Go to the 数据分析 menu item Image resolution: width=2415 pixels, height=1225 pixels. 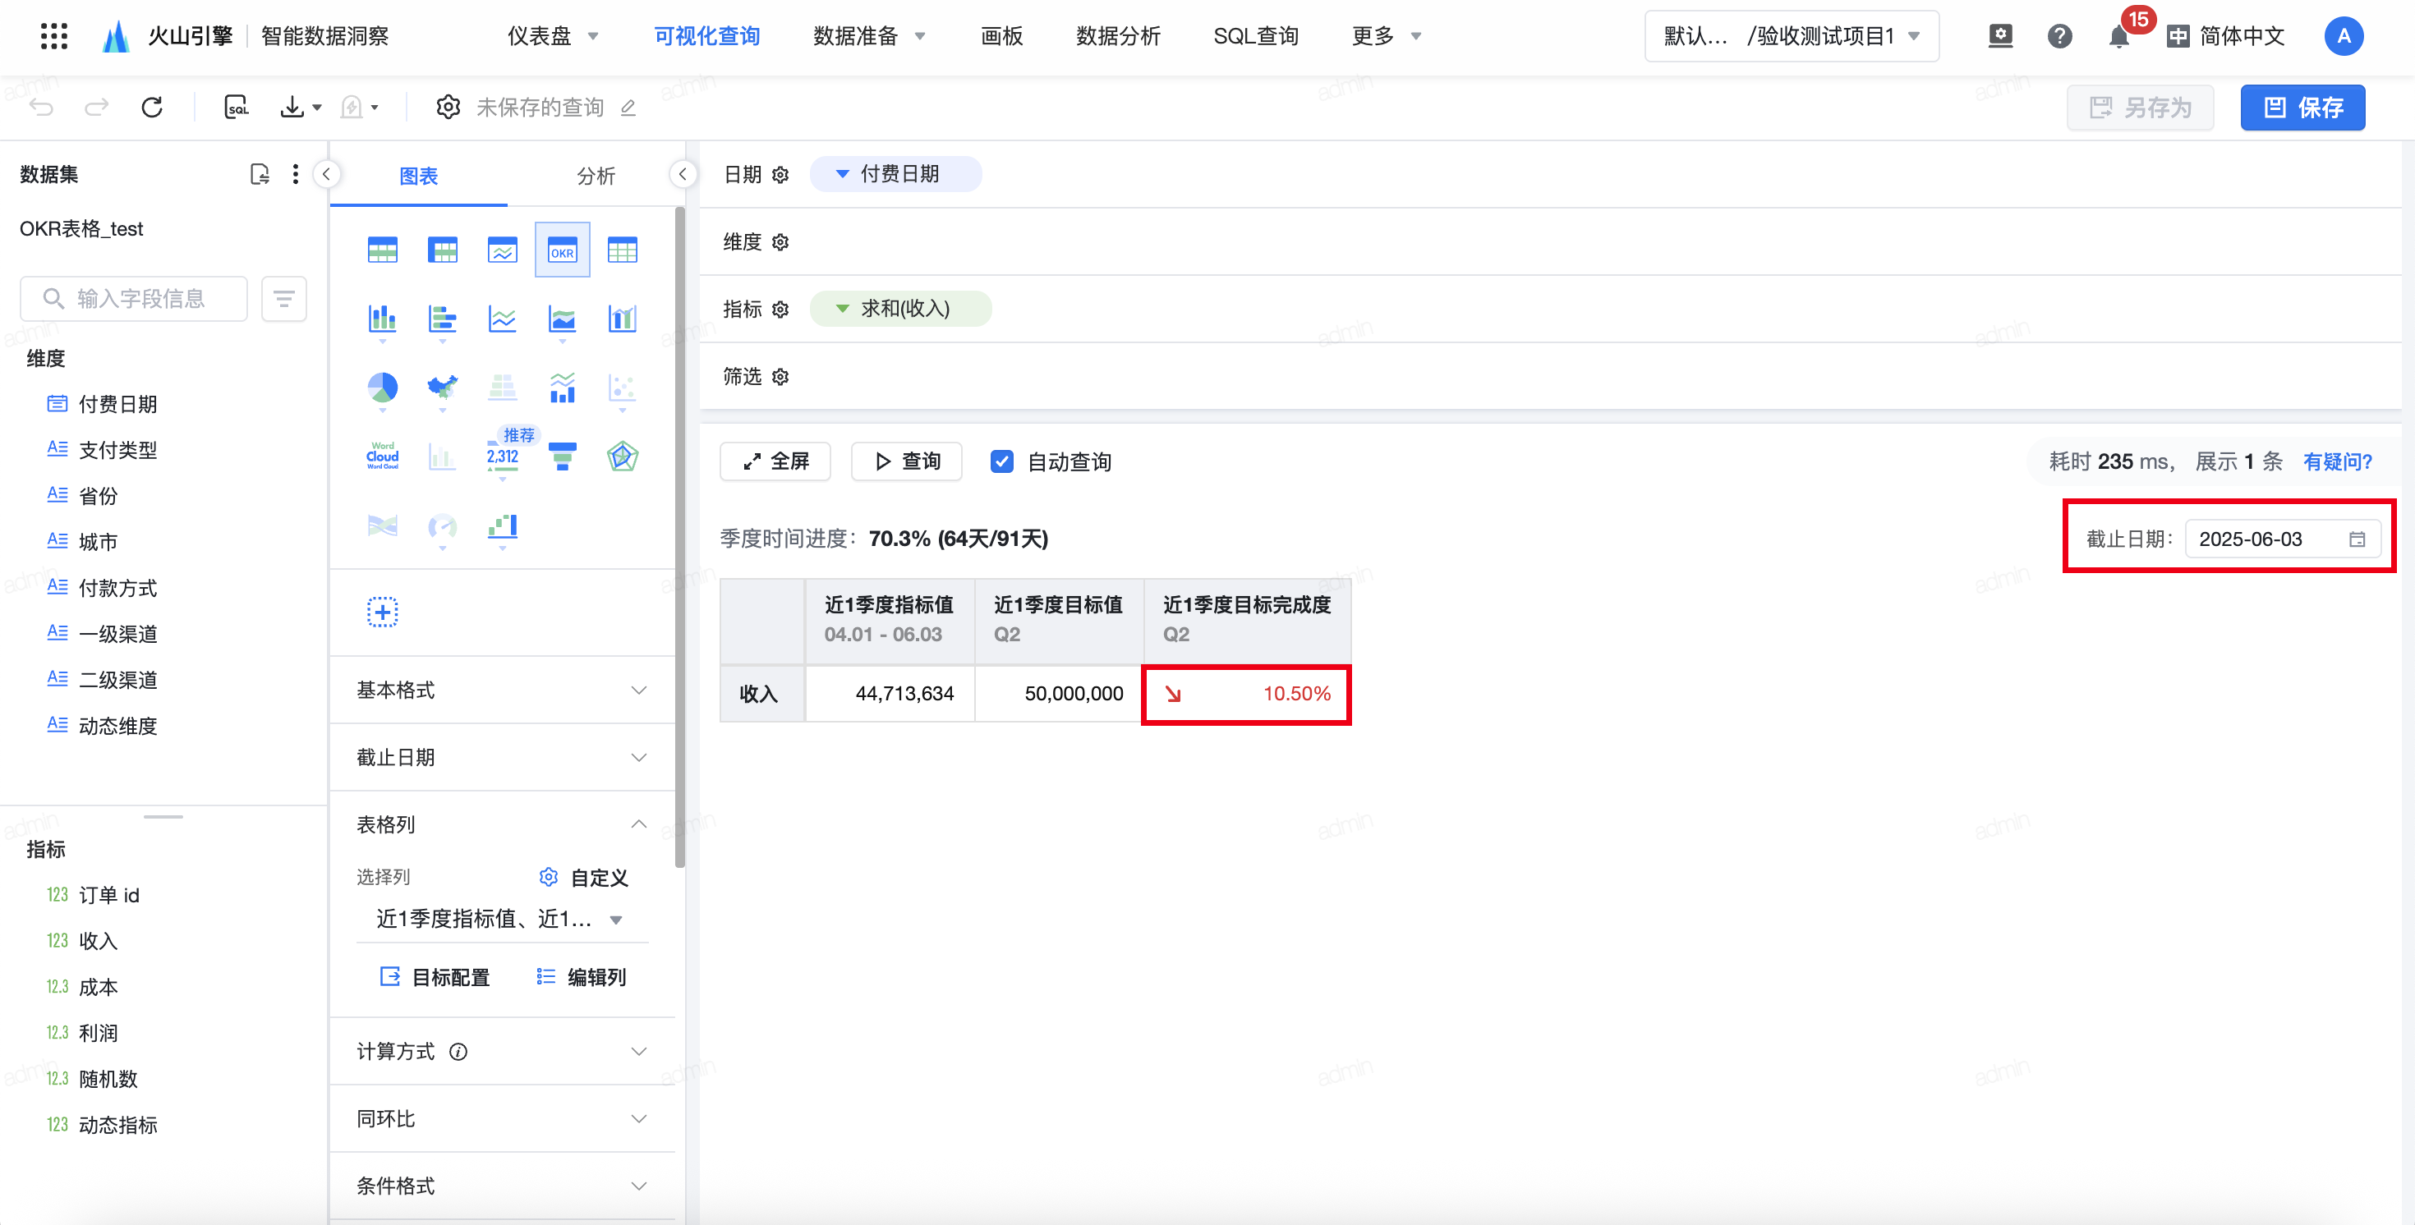click(1117, 35)
